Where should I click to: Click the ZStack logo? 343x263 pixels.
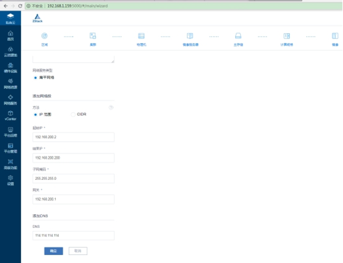click(x=37, y=18)
